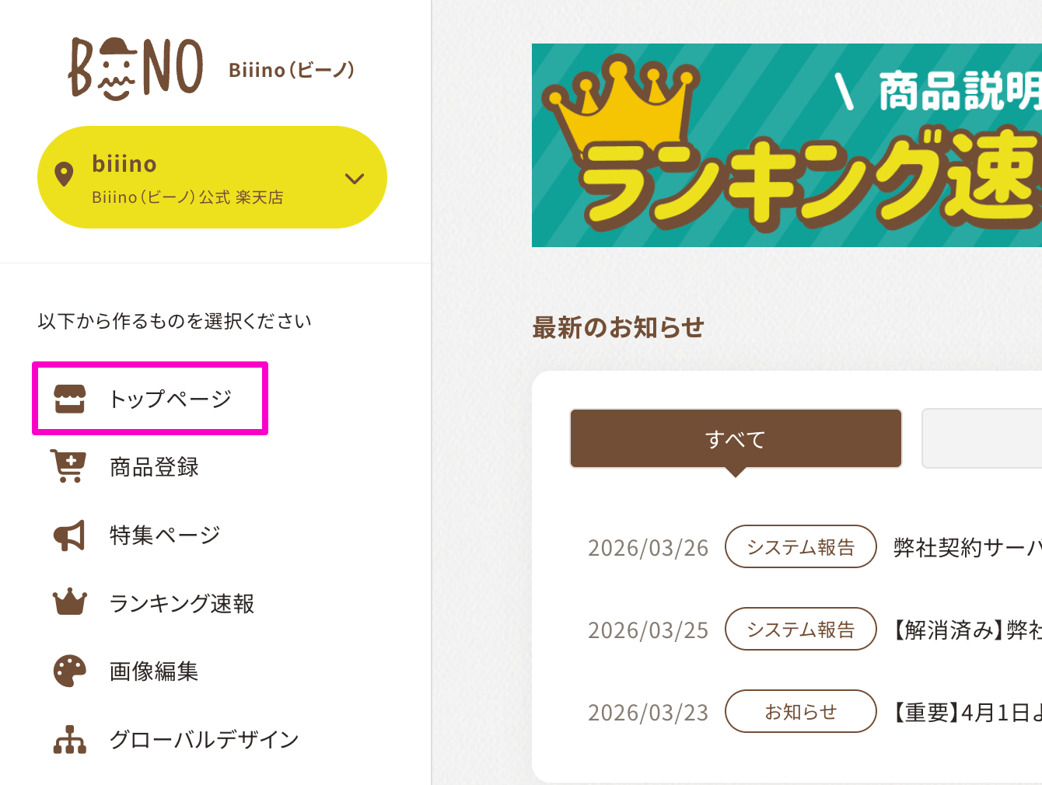Click the palette image editing icon
The height and width of the screenshot is (785, 1042).
click(69, 671)
